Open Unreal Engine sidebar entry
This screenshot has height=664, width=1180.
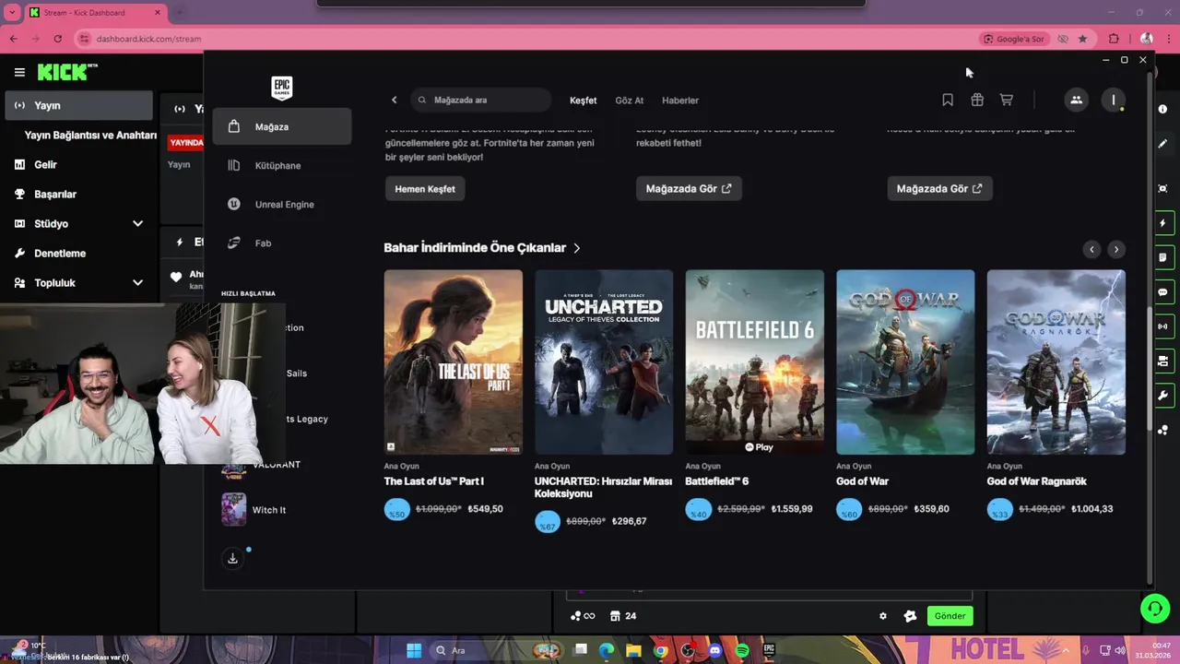pos(281,204)
